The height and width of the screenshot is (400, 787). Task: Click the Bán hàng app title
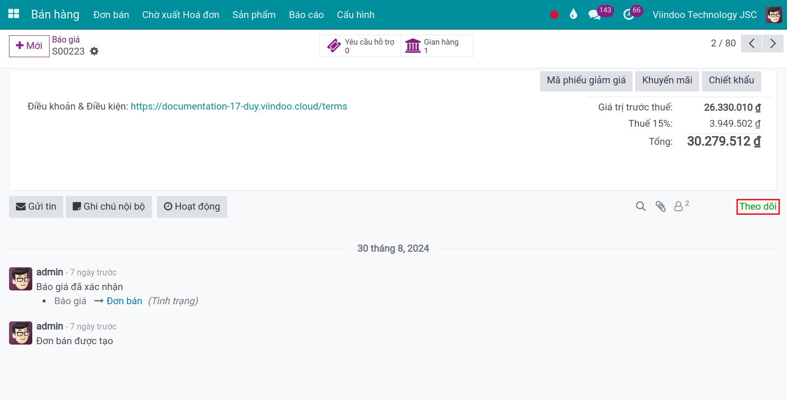tap(55, 15)
